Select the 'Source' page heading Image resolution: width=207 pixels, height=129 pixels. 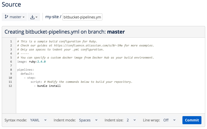tap(11, 5)
